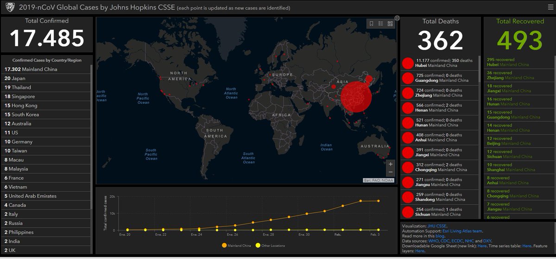Image resolution: width=556 pixels, height=259 pixels.
Task: Zoom out on the map
Action: (x=391, y=172)
